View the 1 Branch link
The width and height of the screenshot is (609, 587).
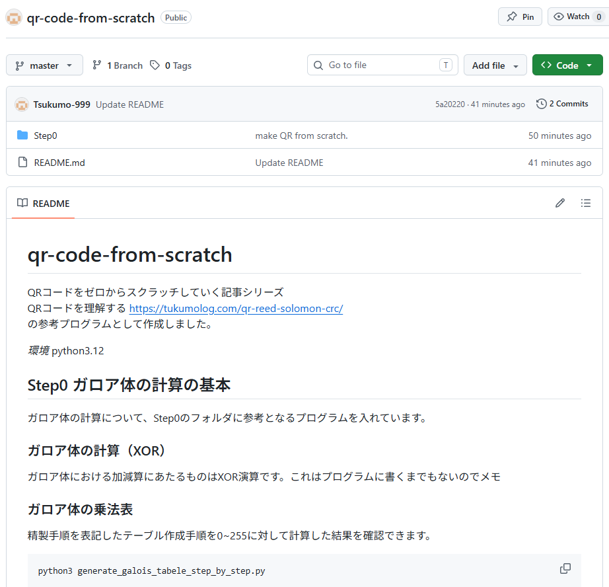118,65
